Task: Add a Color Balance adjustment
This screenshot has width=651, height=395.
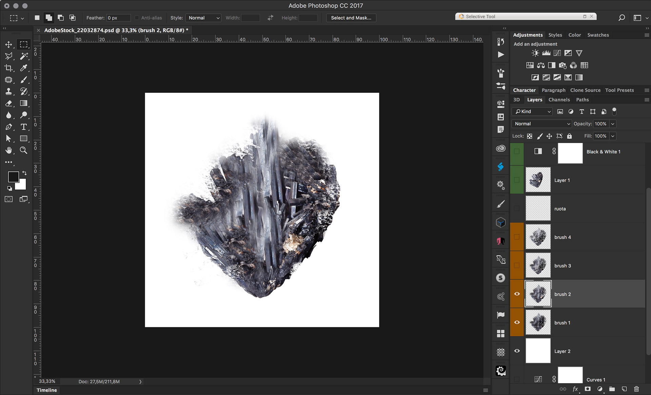Action: point(541,65)
